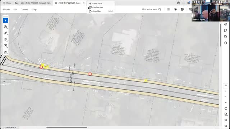Screen dimensions: 230x129
Task: Open the comment tool in left toolbar
Action: click(5, 27)
